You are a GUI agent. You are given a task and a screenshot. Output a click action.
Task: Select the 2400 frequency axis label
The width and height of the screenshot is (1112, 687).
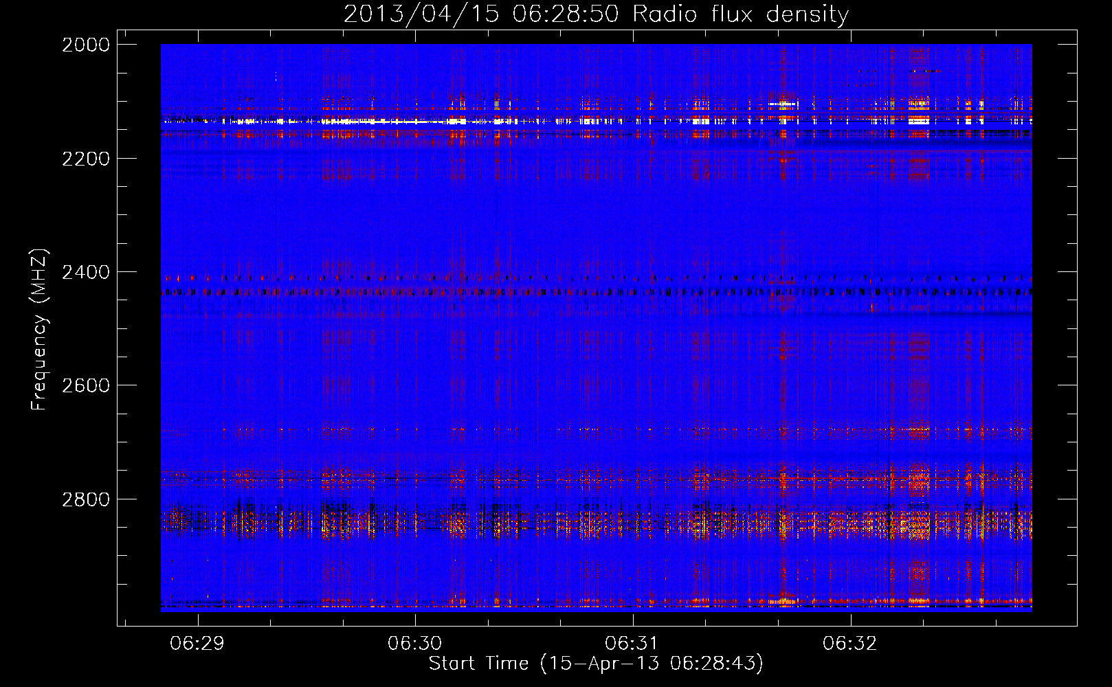pyautogui.click(x=86, y=272)
